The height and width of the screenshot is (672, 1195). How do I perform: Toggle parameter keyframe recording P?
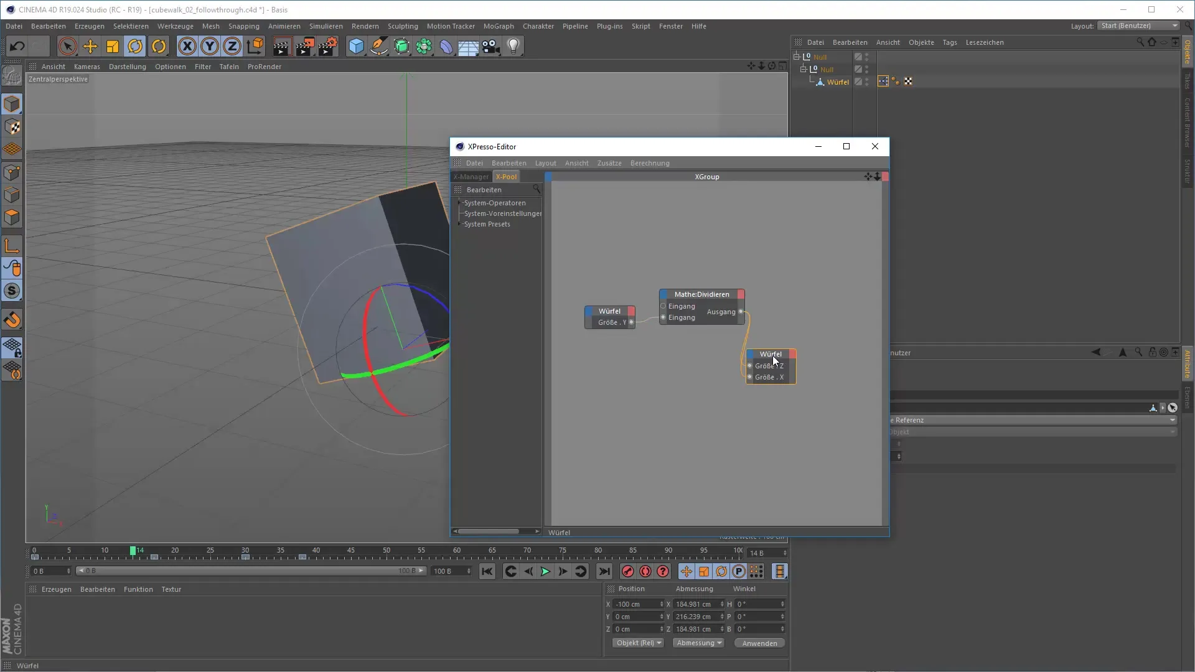point(739,571)
